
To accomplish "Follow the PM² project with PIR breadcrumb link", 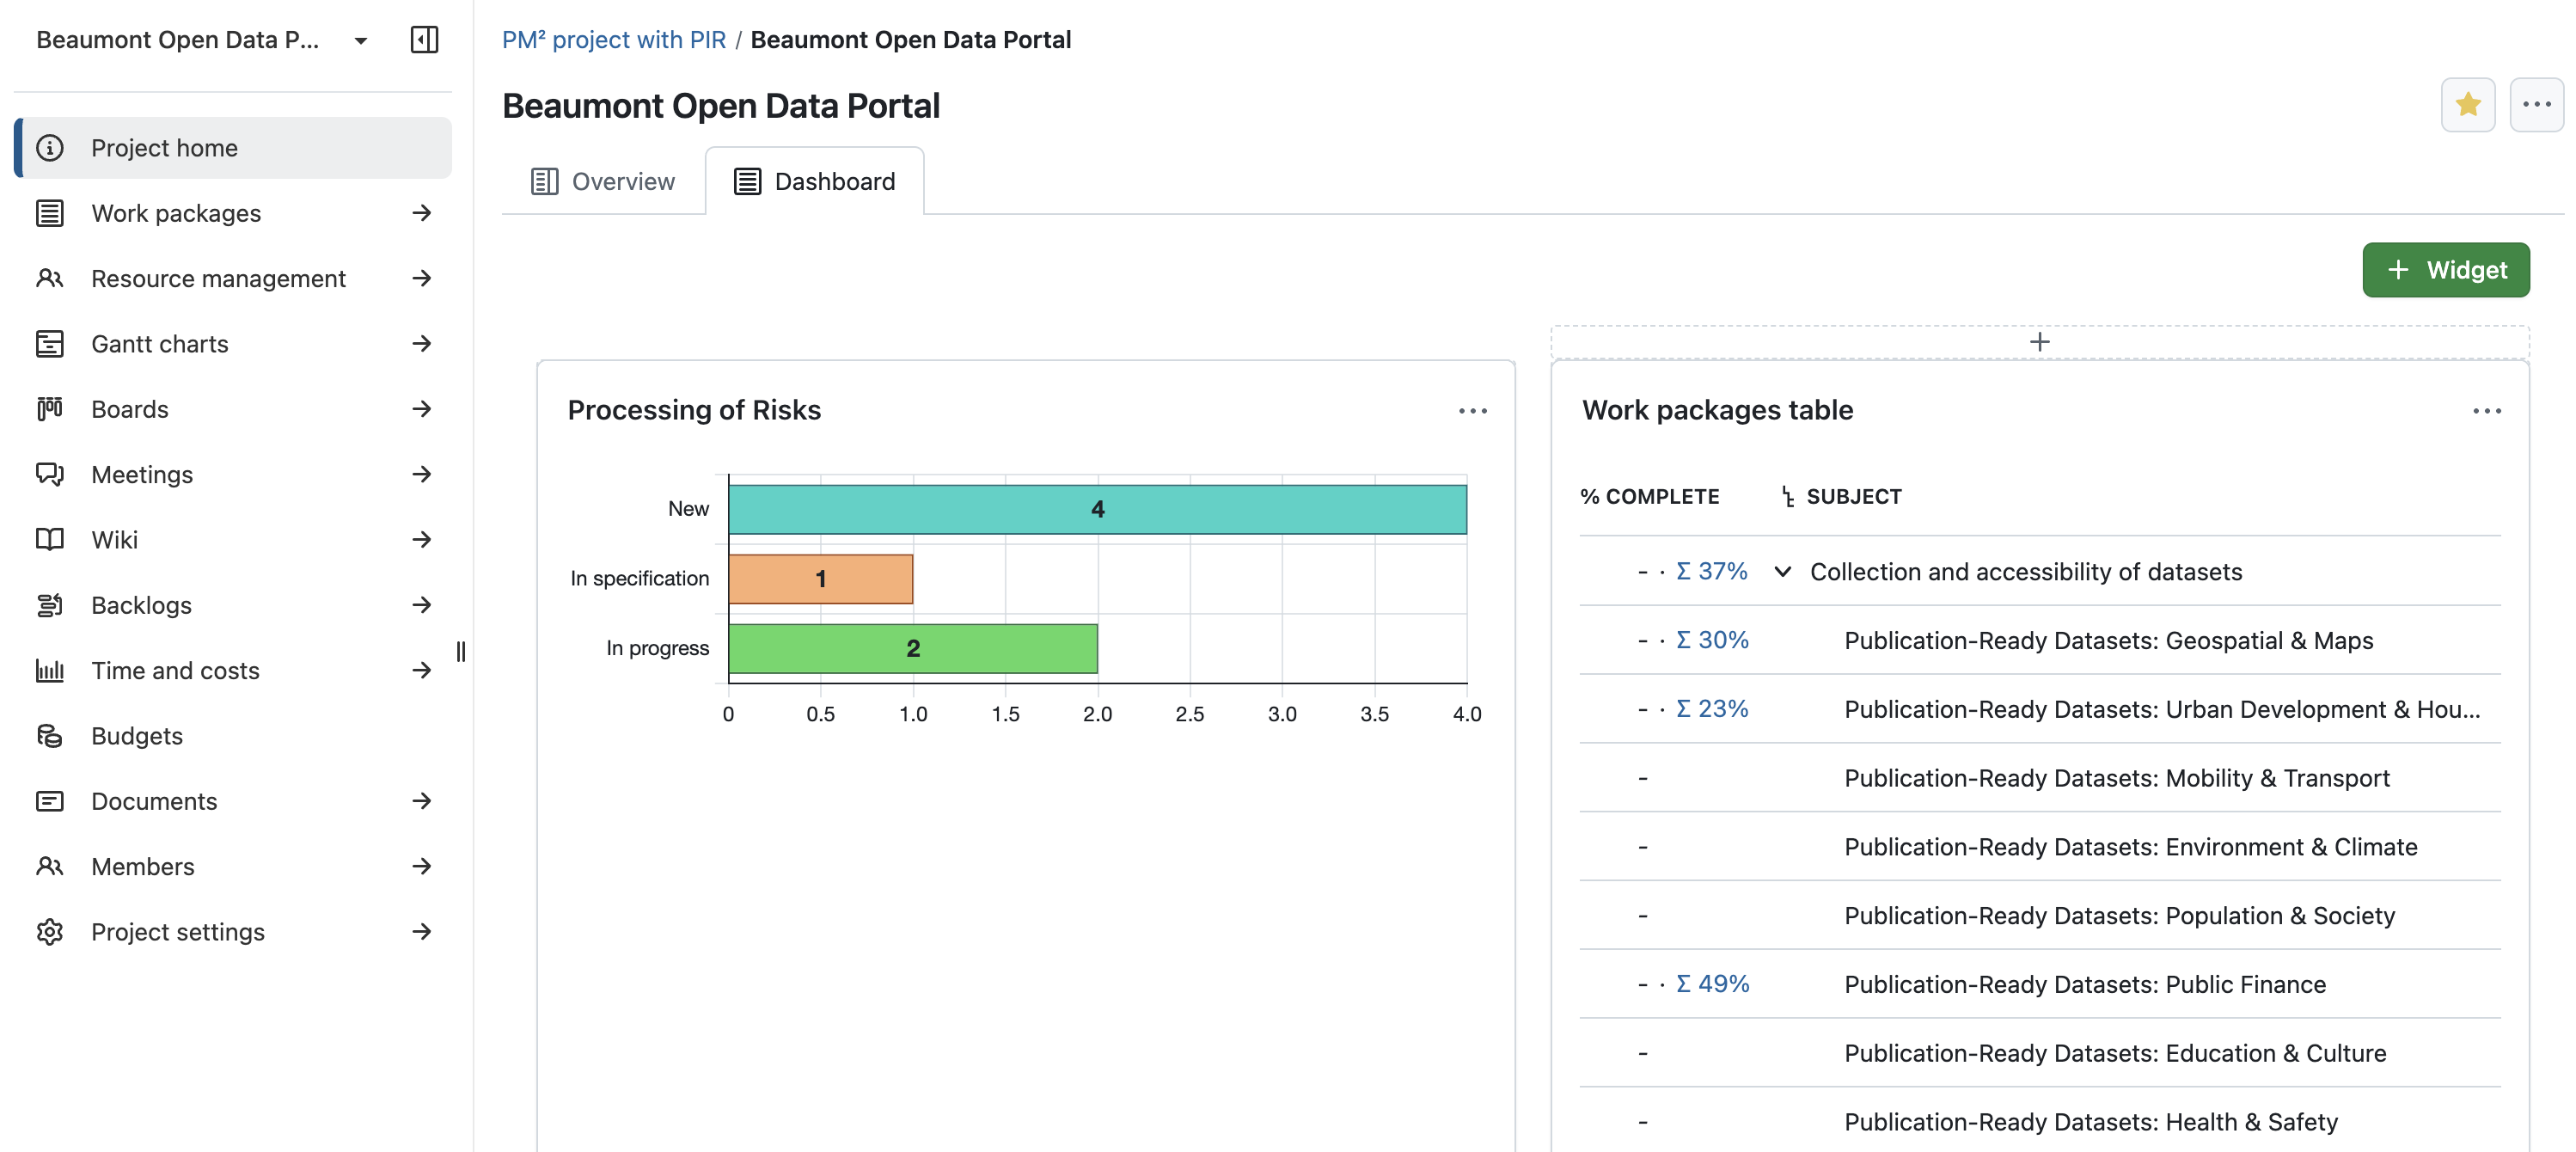I will [614, 40].
